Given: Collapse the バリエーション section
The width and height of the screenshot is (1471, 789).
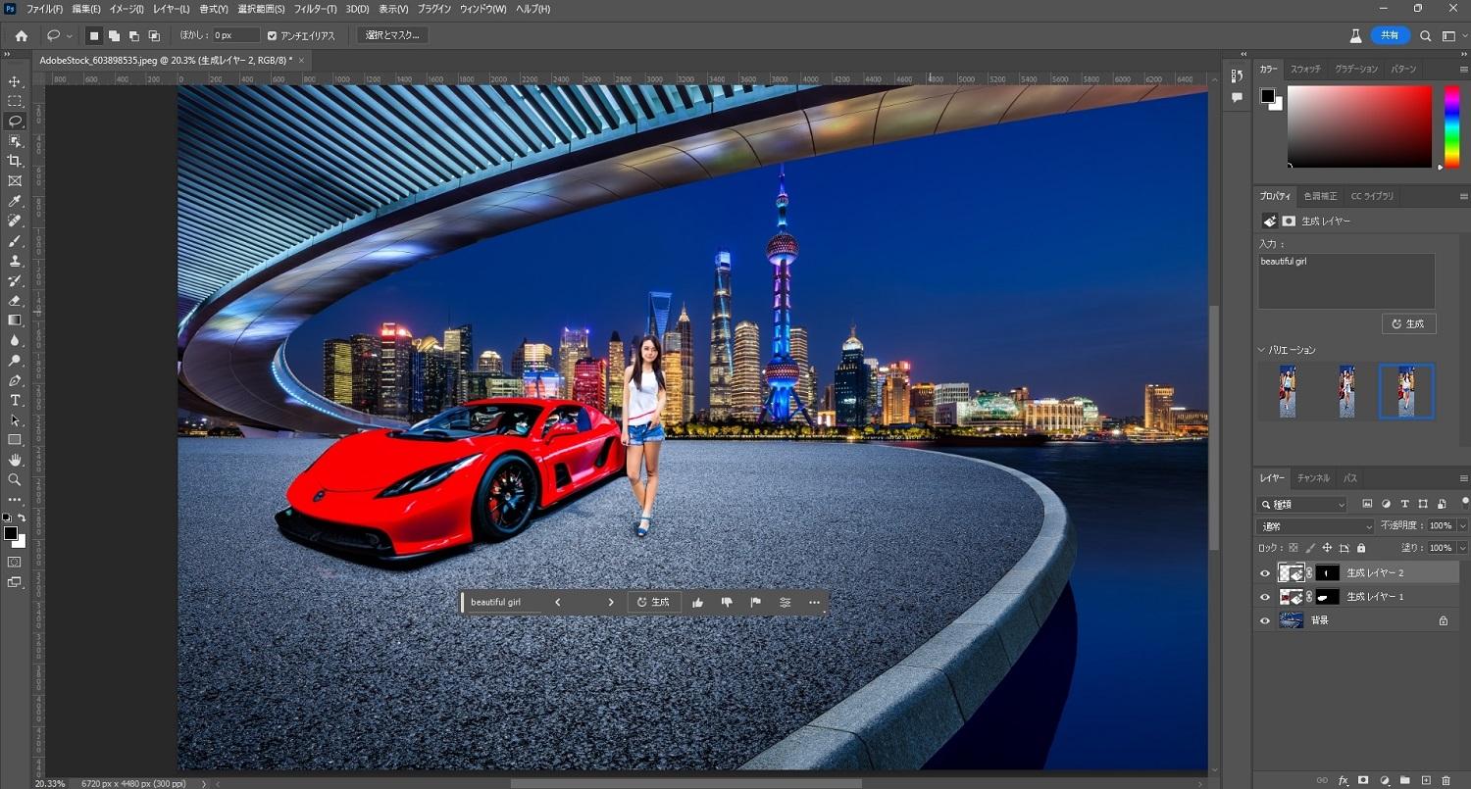Looking at the screenshot, I should [x=1262, y=350].
